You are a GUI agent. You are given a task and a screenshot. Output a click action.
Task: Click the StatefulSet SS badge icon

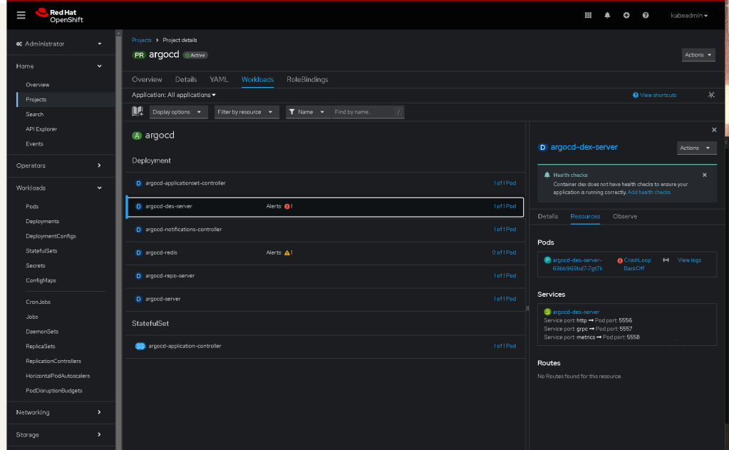pos(140,346)
